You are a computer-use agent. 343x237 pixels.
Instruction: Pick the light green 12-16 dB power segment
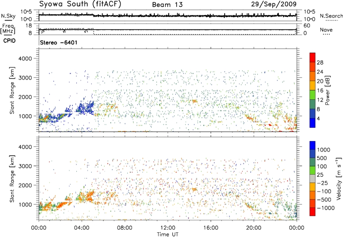click(313, 95)
